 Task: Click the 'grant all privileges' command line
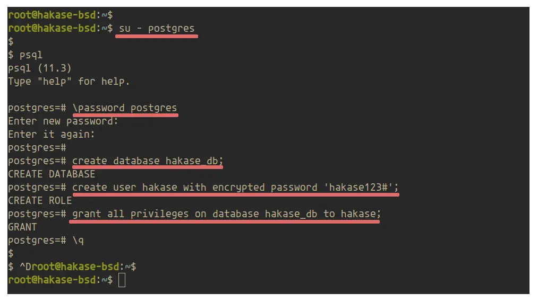tap(226, 214)
